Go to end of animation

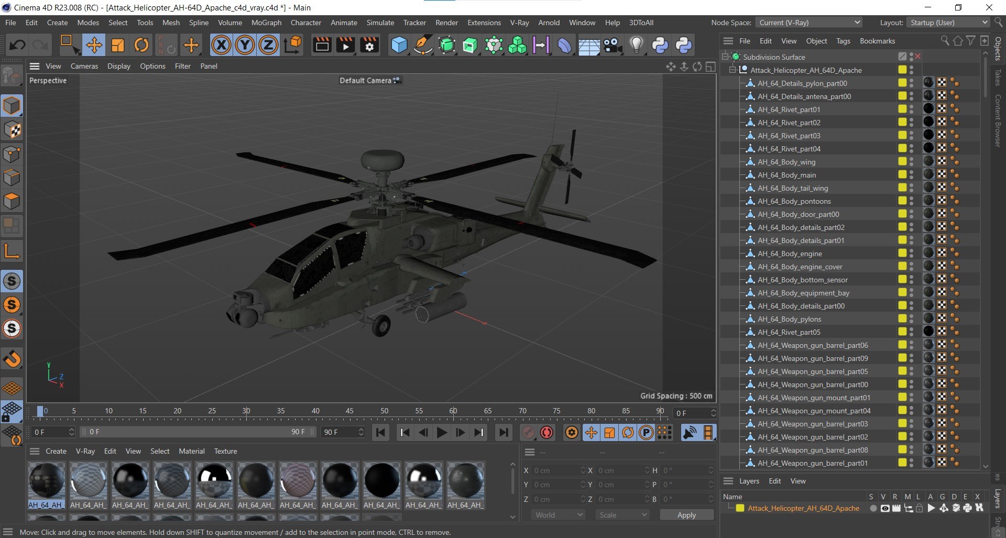coord(503,433)
